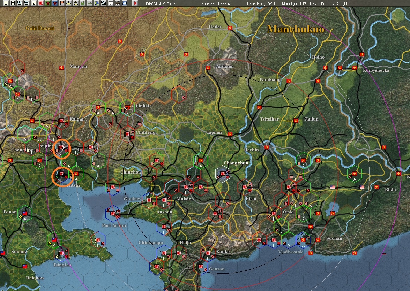
Task: Click the 'Date: Jan 3, 1943' text
Action: [x=261, y=3]
